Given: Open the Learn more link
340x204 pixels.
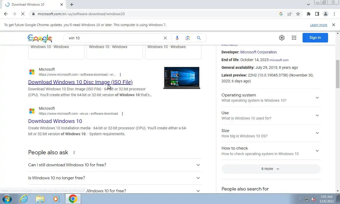Looking at the screenshot, I should (318, 25).
